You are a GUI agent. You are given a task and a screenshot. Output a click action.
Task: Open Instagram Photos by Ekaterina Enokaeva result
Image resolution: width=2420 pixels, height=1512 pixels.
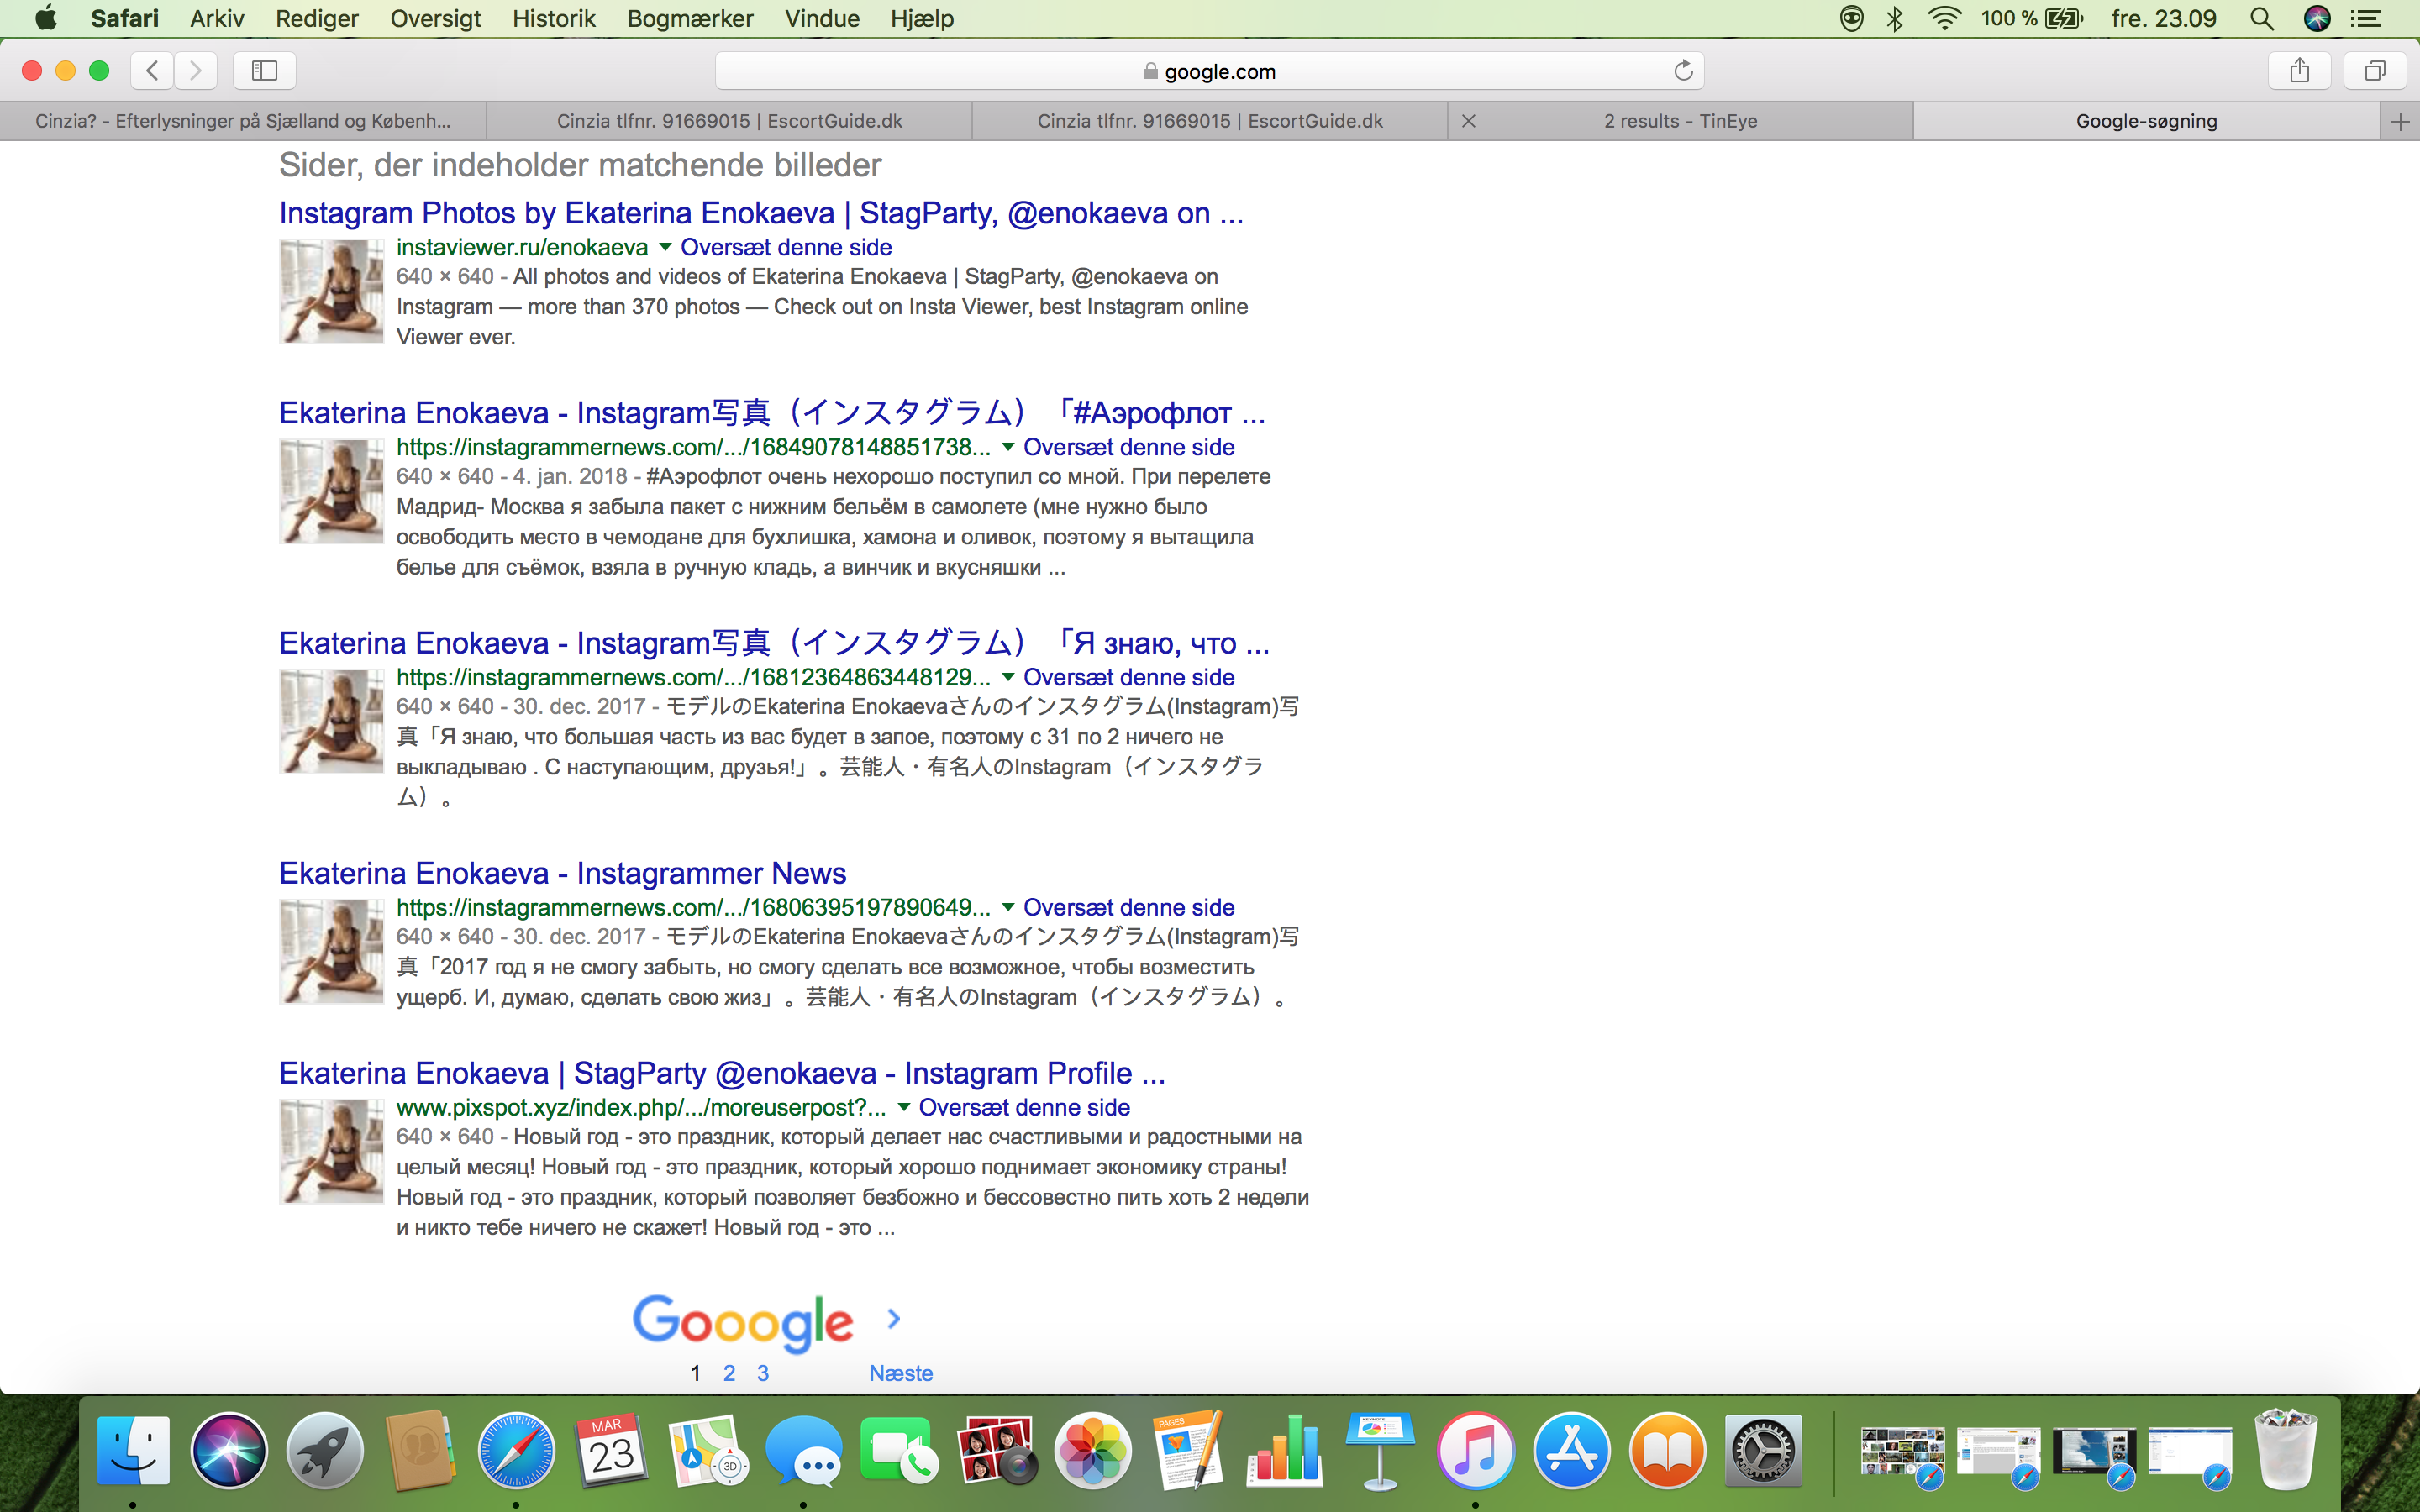pos(761,213)
